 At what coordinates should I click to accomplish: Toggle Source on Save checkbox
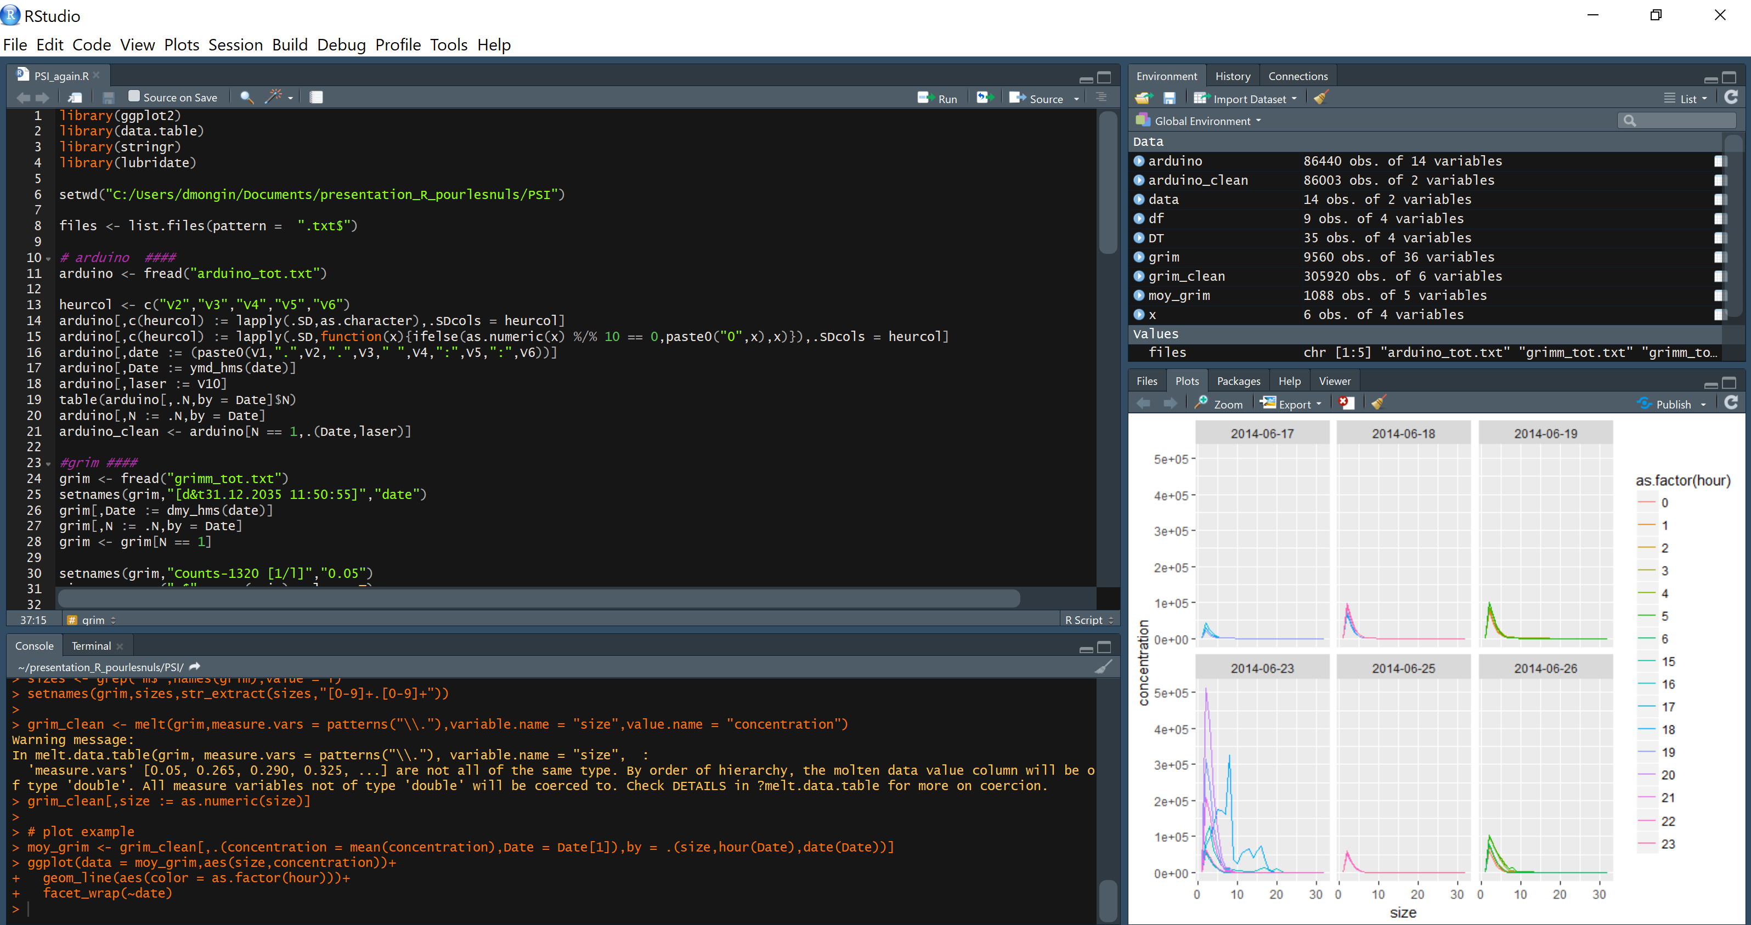click(x=131, y=97)
